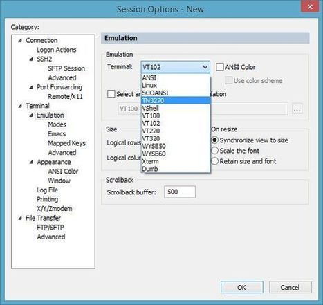Click the OK button
323x305 pixels.
pyautogui.click(x=242, y=287)
